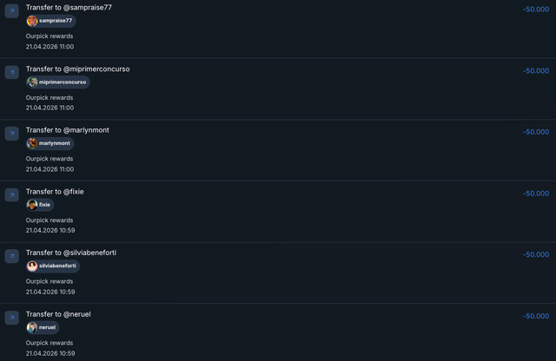The width and height of the screenshot is (556, 361).
Task: Select the 'Transfer to @fixie' title
Action: pyautogui.click(x=55, y=192)
